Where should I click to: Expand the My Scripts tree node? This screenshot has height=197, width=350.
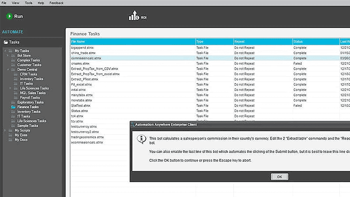pyautogui.click(x=5, y=130)
